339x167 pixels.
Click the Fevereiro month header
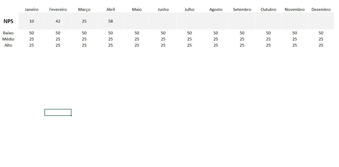[x=58, y=10]
